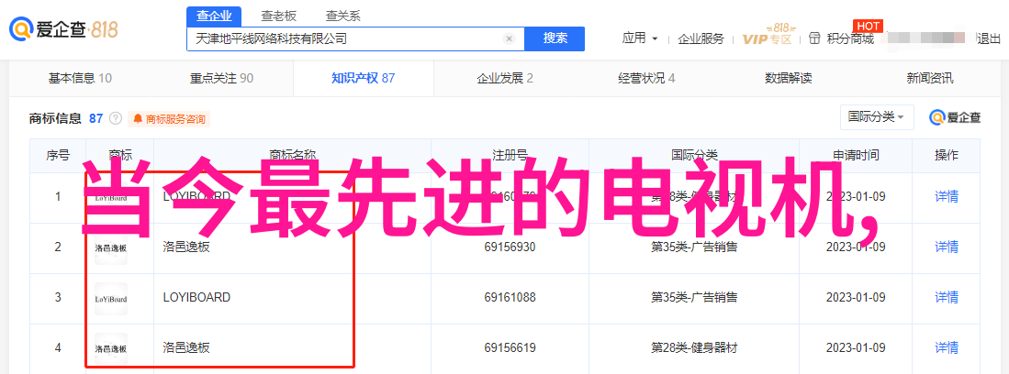Select the LOYIBOARD name in row 3
The height and width of the screenshot is (374, 1009).
196,298
